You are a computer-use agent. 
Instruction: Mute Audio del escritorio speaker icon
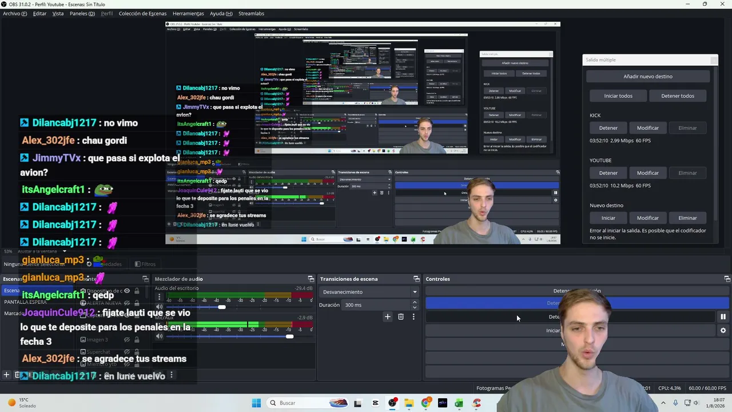tap(159, 307)
